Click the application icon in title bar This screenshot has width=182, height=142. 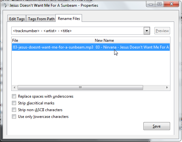[5, 5]
